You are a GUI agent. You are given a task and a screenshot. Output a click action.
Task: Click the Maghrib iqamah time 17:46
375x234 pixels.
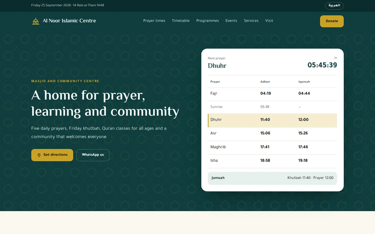click(x=303, y=147)
